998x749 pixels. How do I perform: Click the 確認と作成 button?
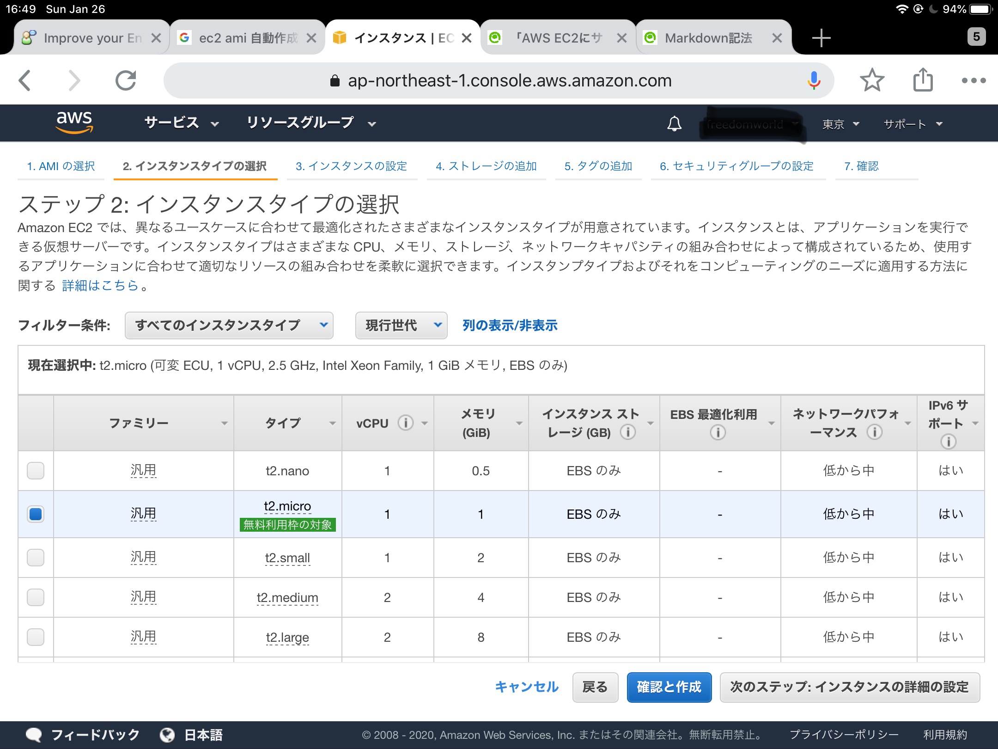pos(669,688)
